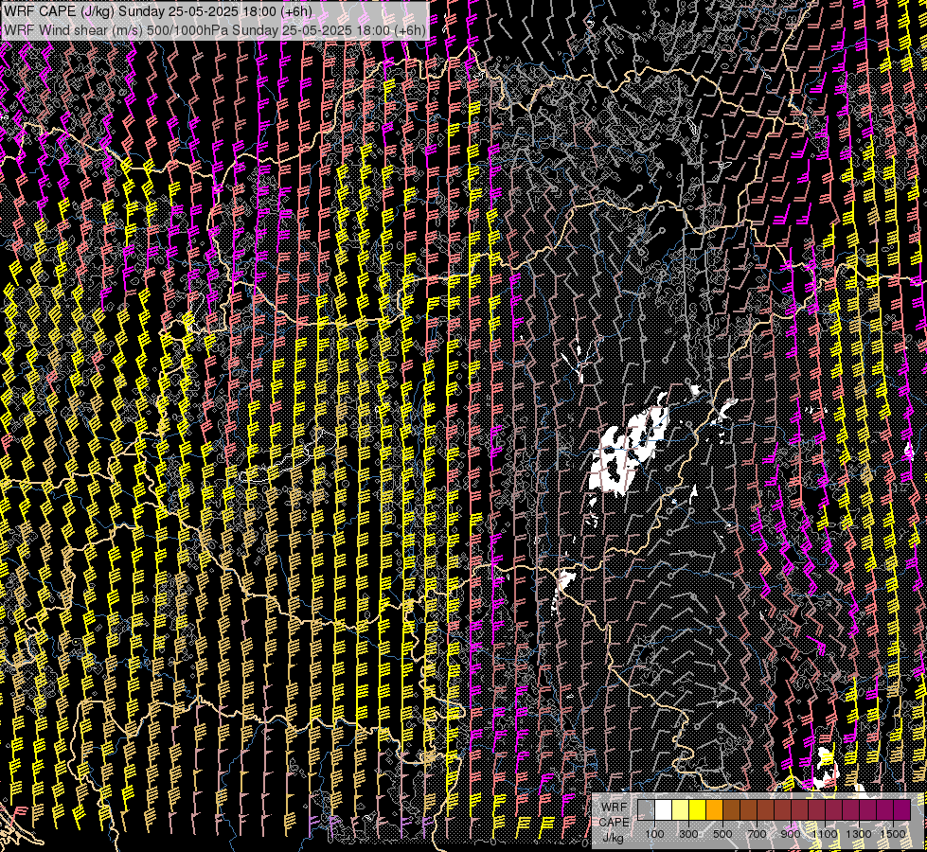This screenshot has height=852, width=927.
Task: Select the white legend swatch
Action: 664,810
